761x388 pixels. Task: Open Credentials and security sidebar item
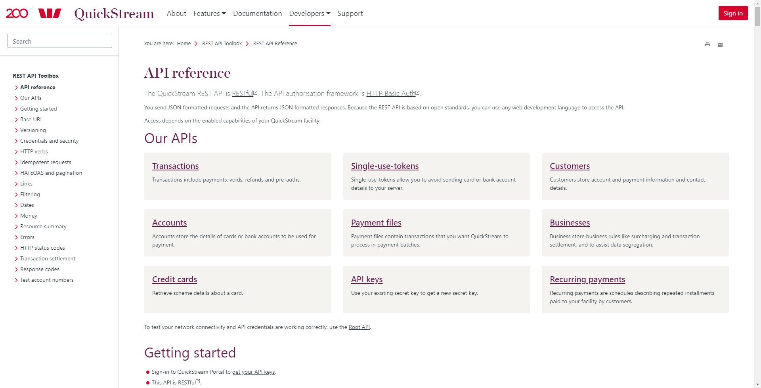(x=49, y=141)
